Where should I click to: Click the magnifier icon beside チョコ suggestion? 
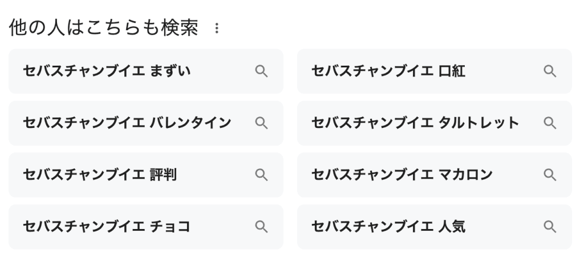tap(261, 227)
